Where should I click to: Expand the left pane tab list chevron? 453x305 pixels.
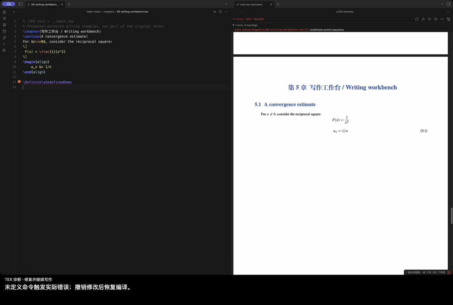point(226,4)
